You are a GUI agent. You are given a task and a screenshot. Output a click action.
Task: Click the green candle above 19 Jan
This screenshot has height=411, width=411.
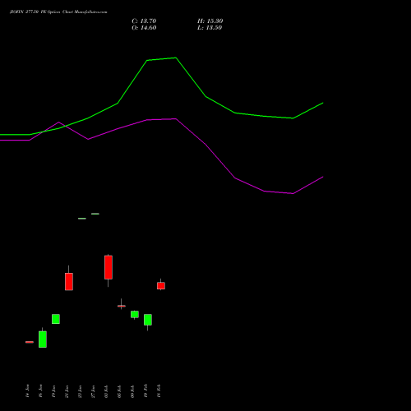click(x=56, y=319)
